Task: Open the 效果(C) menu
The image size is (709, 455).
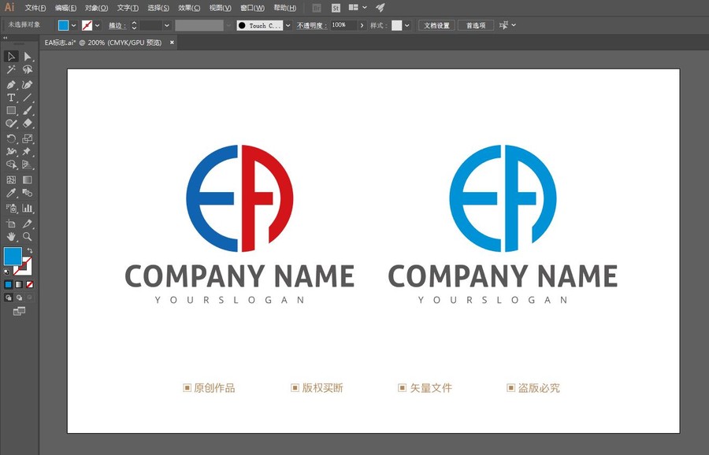Action: (189, 8)
